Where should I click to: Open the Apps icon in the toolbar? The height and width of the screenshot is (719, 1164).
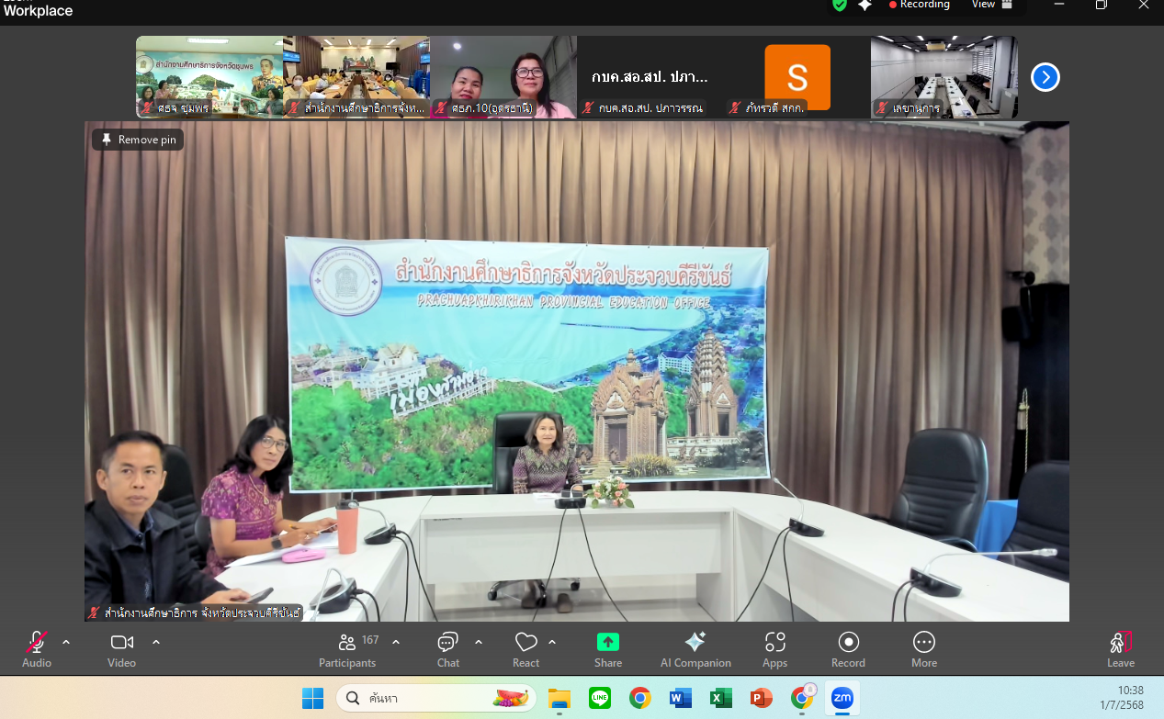pos(774,642)
